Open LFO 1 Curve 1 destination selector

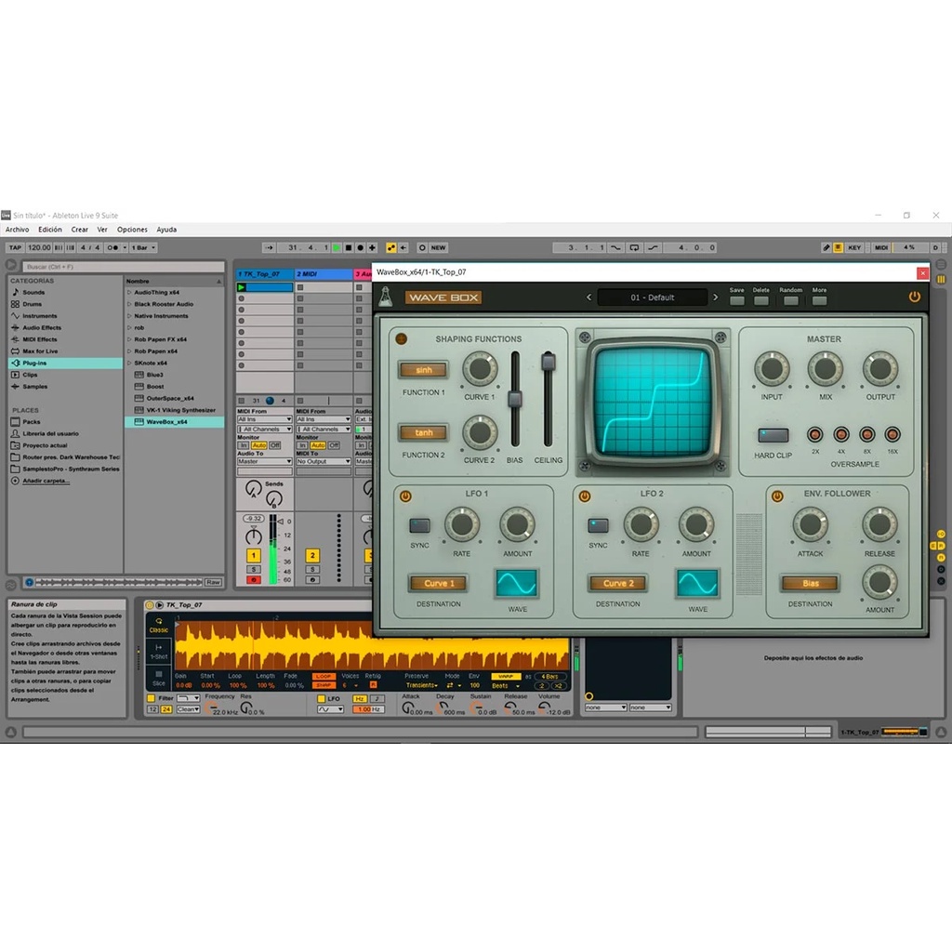click(439, 584)
